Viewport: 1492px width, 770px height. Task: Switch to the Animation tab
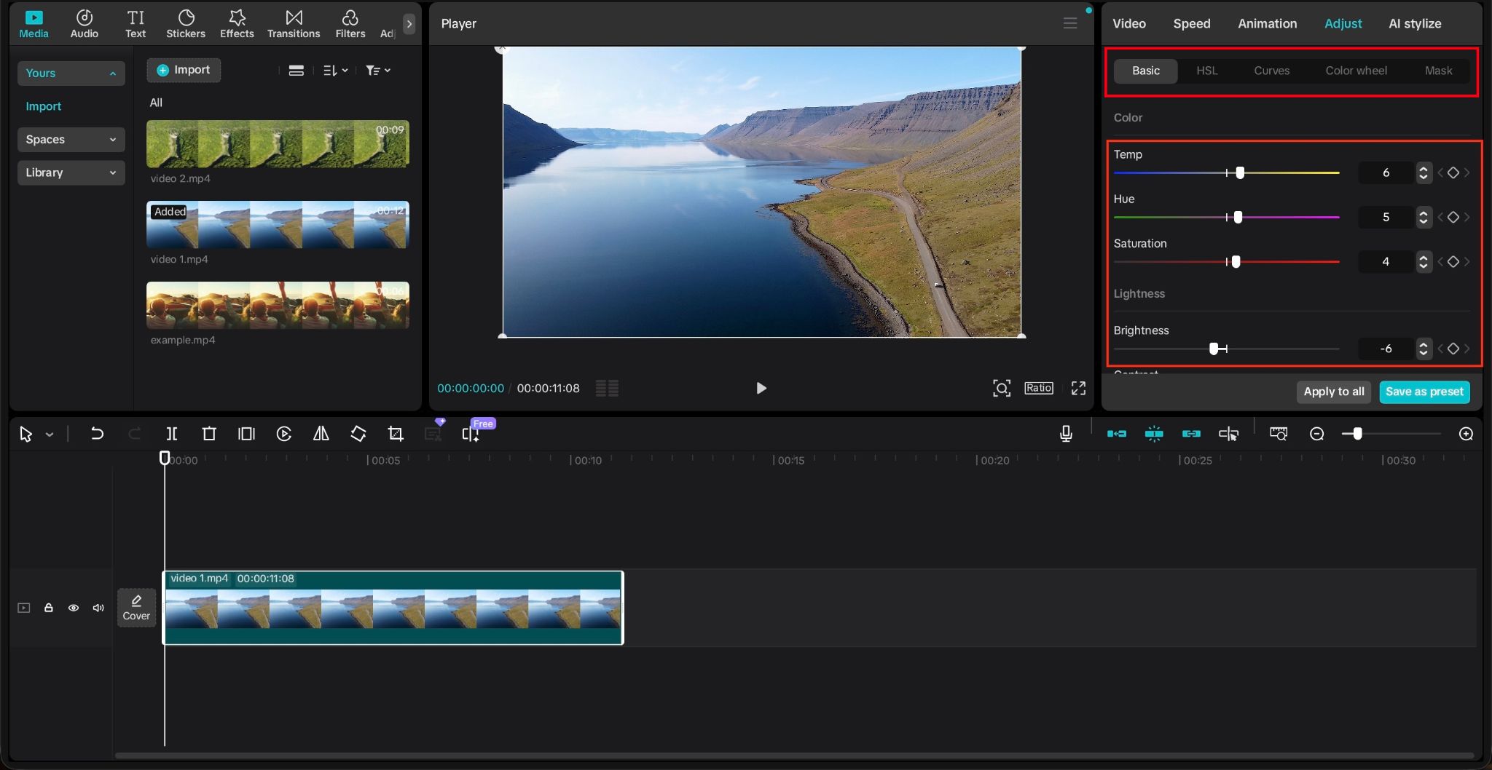(1268, 23)
